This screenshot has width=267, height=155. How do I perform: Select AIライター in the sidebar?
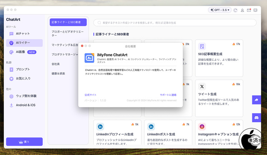pyautogui.click(x=24, y=43)
